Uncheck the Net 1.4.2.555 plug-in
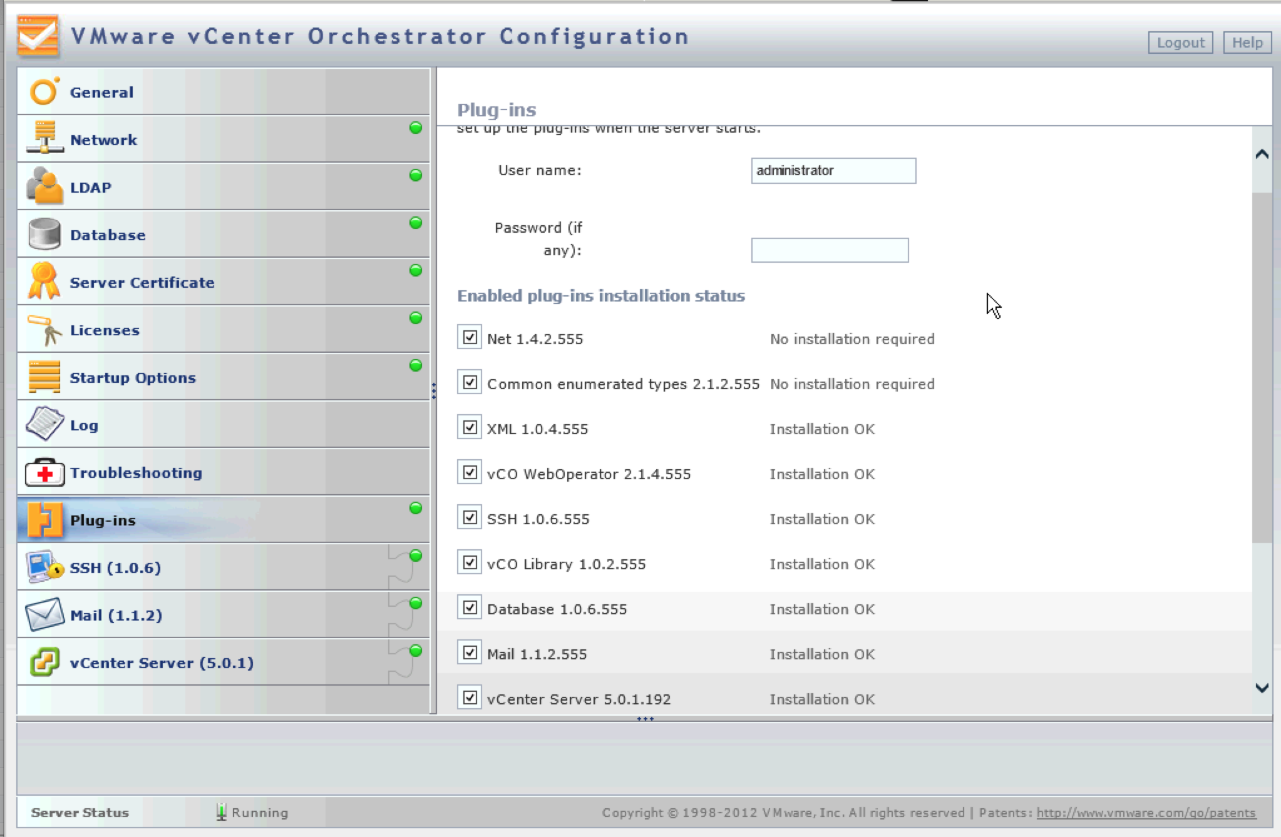 [x=469, y=337]
